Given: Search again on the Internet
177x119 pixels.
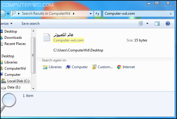Looking at the screenshot, I should [x=126, y=67].
